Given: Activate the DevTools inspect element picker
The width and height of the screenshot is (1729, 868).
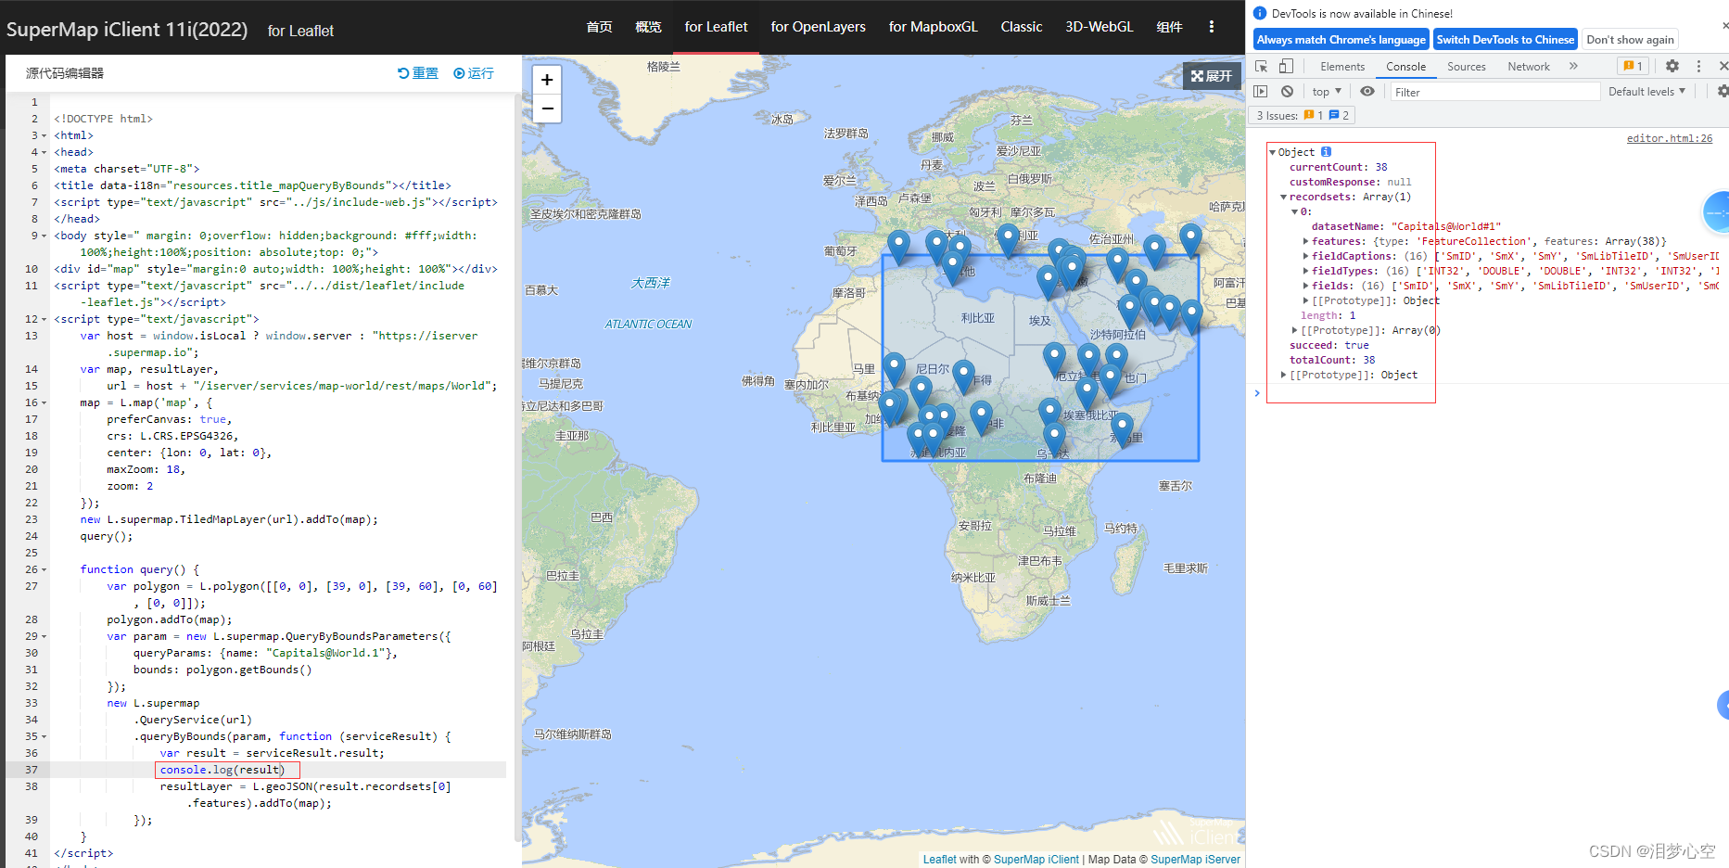Looking at the screenshot, I should click(x=1261, y=67).
